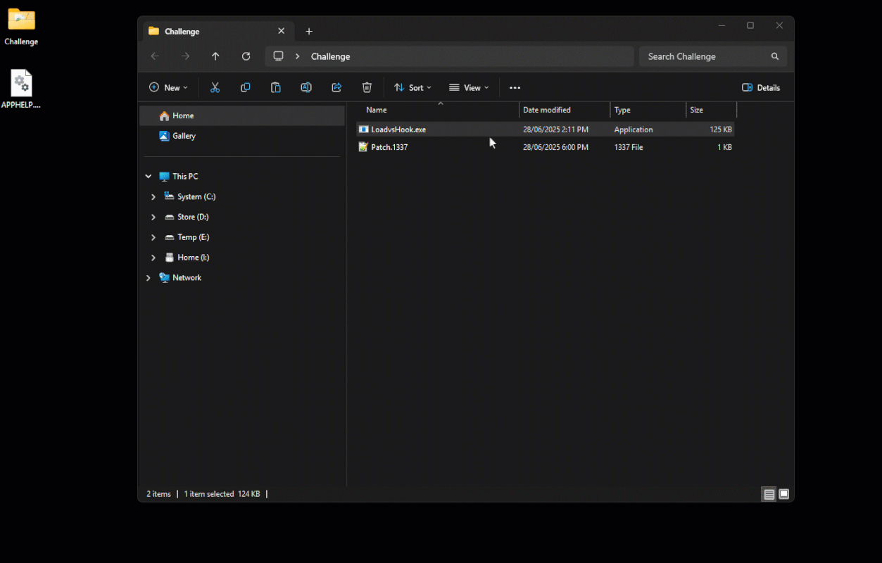882x563 pixels.
Task: Go back with the left arrow
Action: point(155,56)
